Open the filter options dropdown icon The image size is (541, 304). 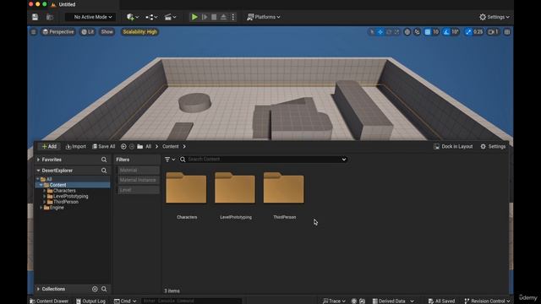[170, 160]
